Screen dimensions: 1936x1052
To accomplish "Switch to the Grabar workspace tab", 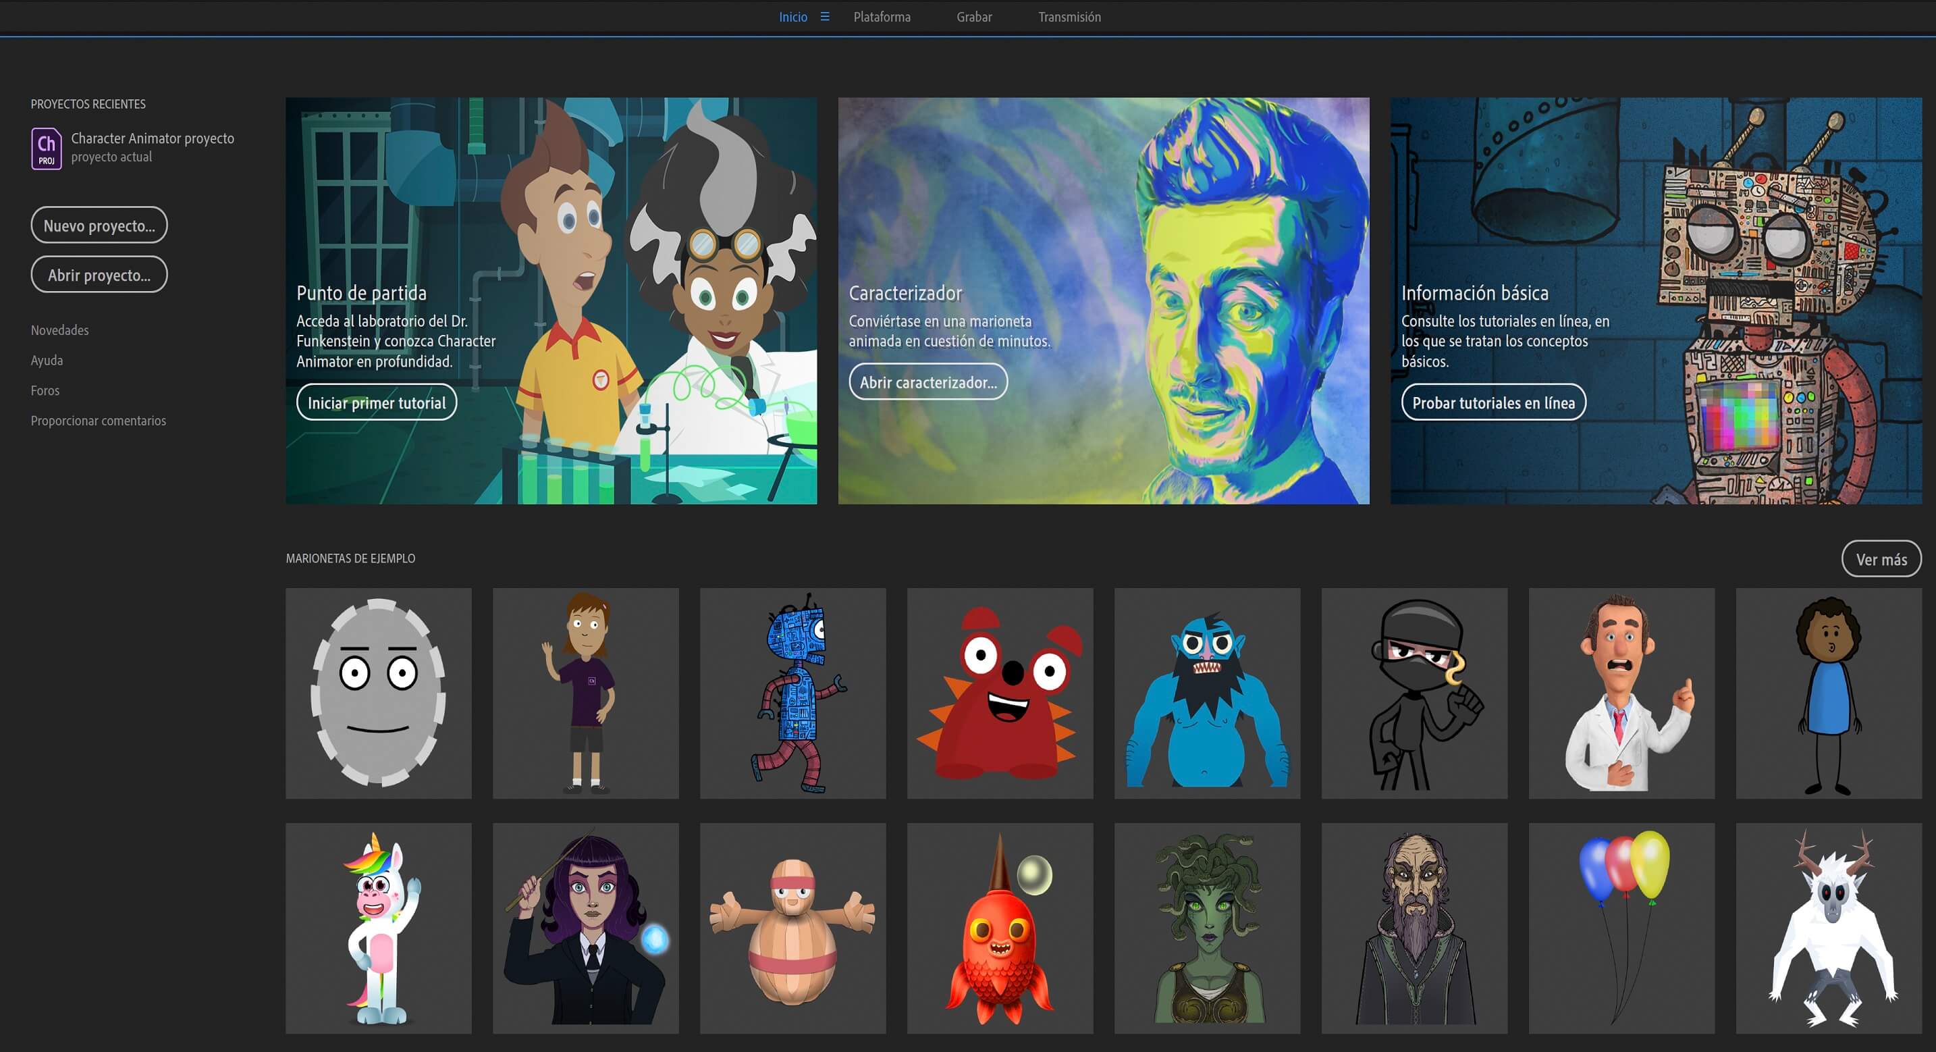I will tap(973, 17).
